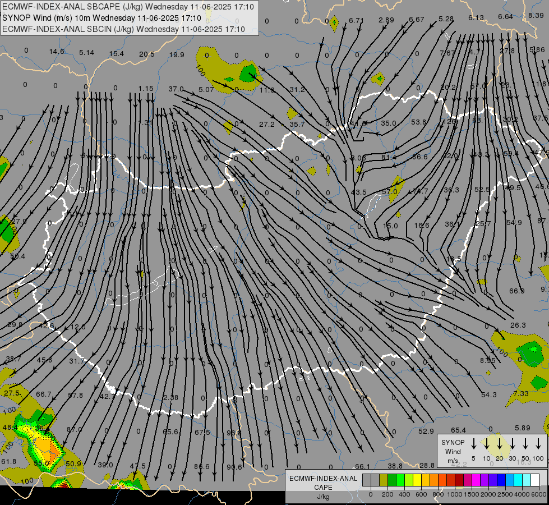The width and height of the screenshot is (549, 505).
Task: Click the 2.38 value on the map
Action: (x=170, y=397)
